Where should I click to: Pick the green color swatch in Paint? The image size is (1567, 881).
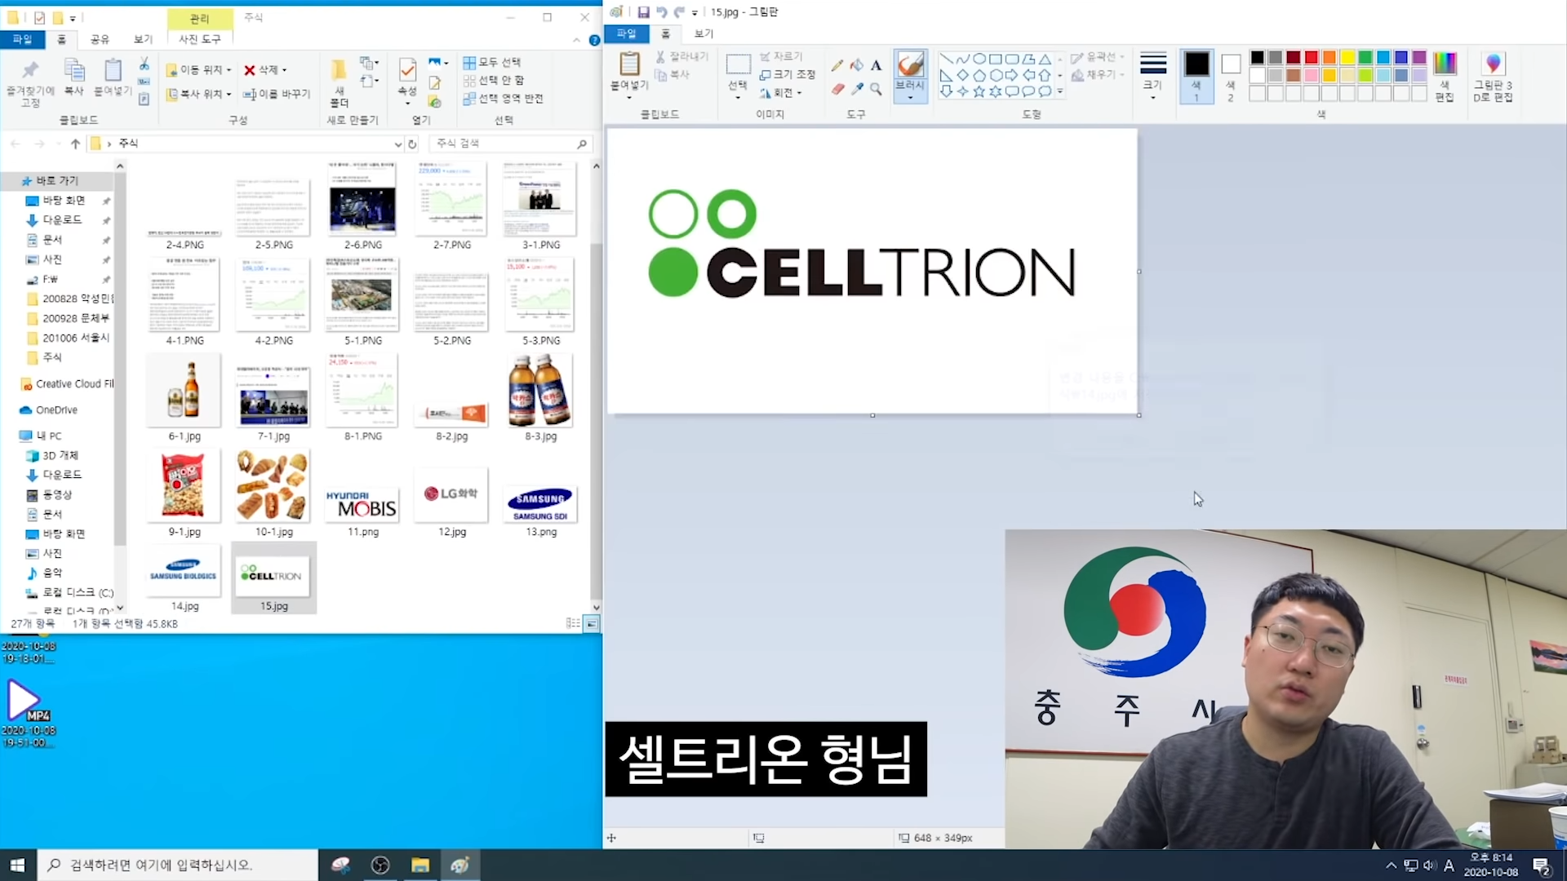point(1365,57)
